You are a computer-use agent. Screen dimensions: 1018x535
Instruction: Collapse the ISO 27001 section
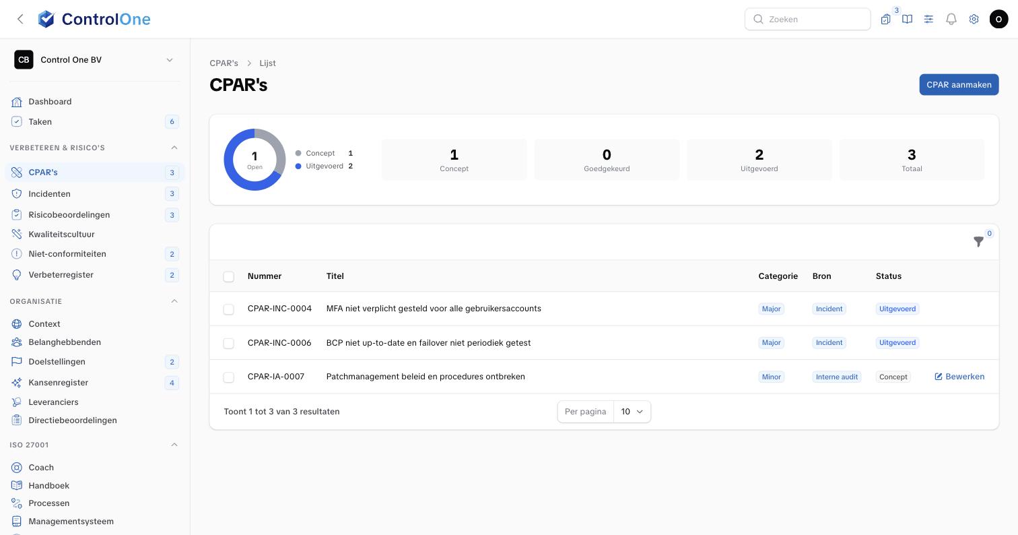pyautogui.click(x=174, y=445)
